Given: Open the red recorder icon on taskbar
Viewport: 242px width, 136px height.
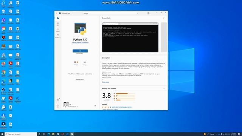Looking at the screenshot, I should 62,134.
